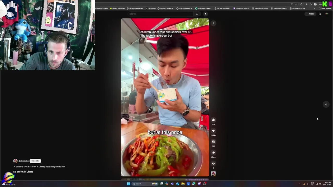
Task: Like the Short with the thumbs-up icon
Action: click(213, 120)
